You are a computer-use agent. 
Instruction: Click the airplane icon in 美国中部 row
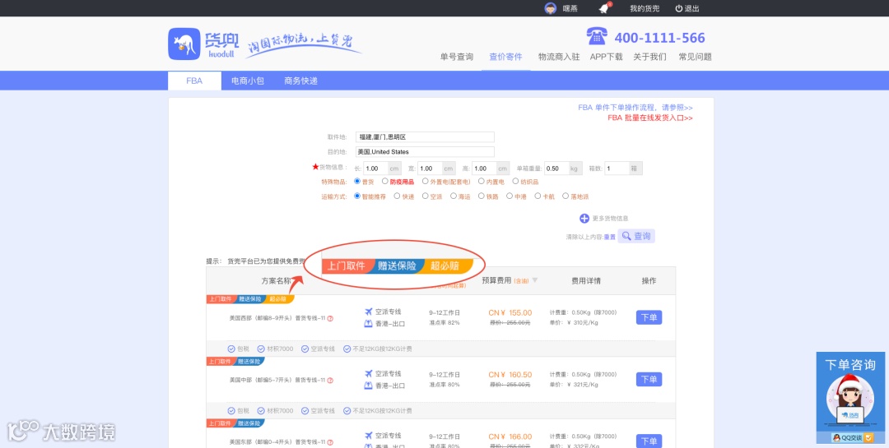click(369, 373)
